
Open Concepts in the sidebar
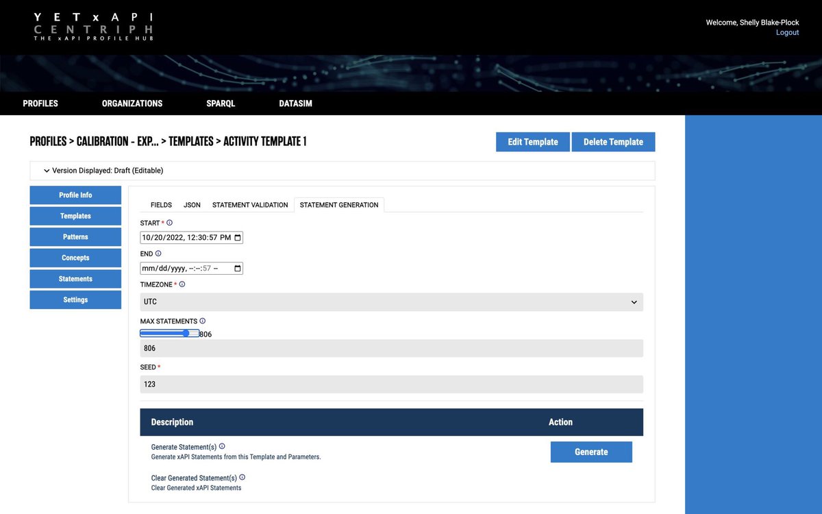coord(75,258)
